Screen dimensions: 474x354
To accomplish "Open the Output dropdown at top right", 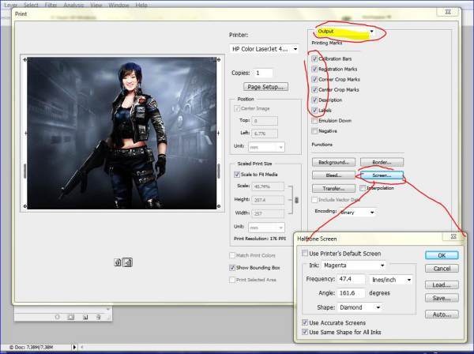I will (344, 32).
